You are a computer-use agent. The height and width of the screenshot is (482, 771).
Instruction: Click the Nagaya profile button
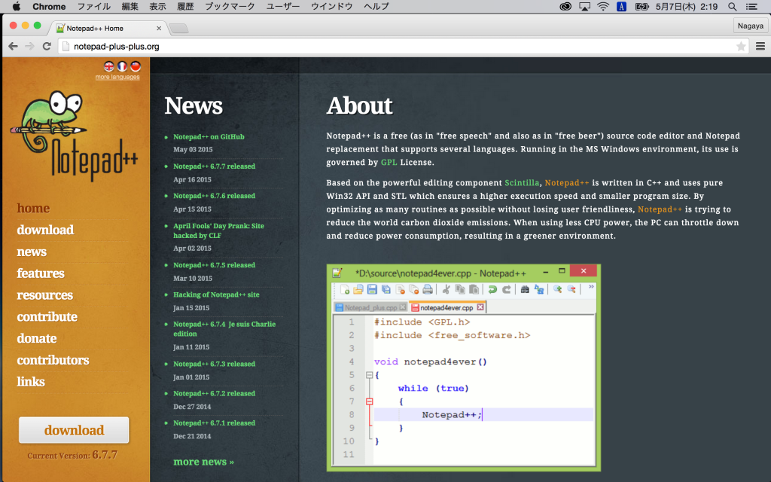click(751, 26)
